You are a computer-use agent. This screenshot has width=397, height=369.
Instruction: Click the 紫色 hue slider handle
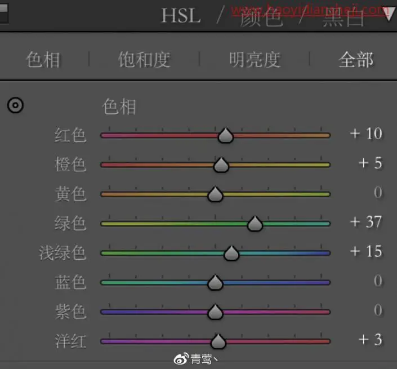(215, 312)
